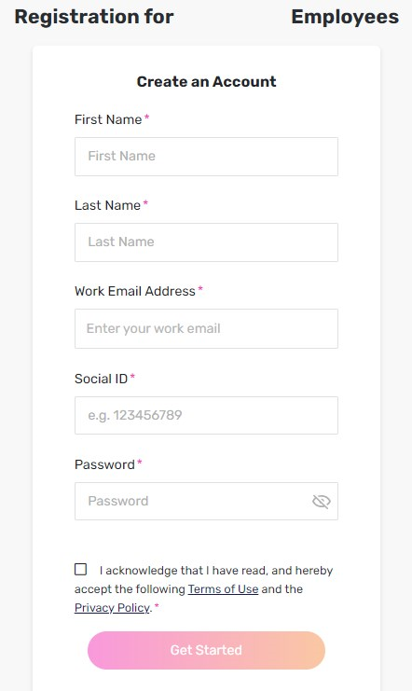The height and width of the screenshot is (691, 412).
Task: Click the Employees title text
Action: point(345,17)
